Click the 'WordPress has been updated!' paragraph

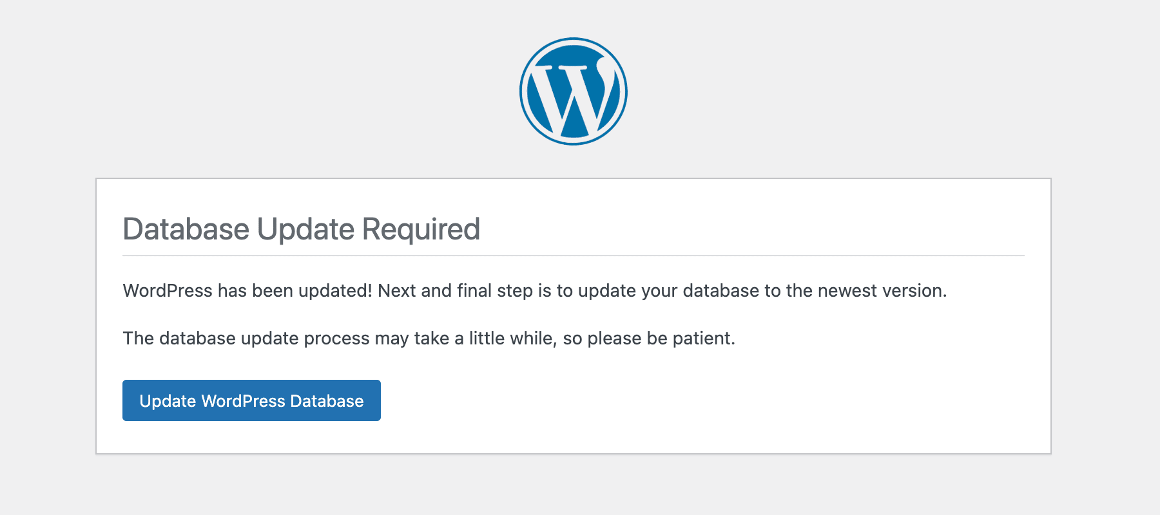(x=535, y=291)
